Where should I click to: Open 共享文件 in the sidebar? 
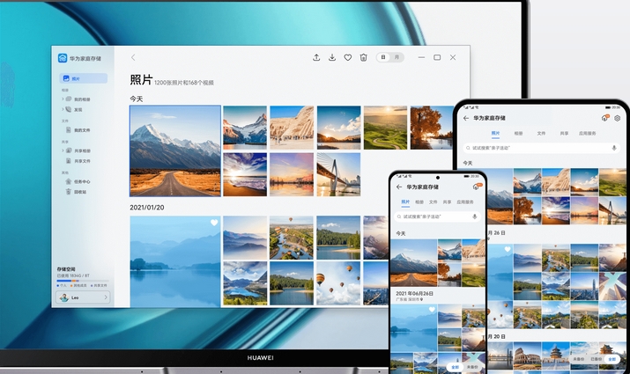[82, 161]
